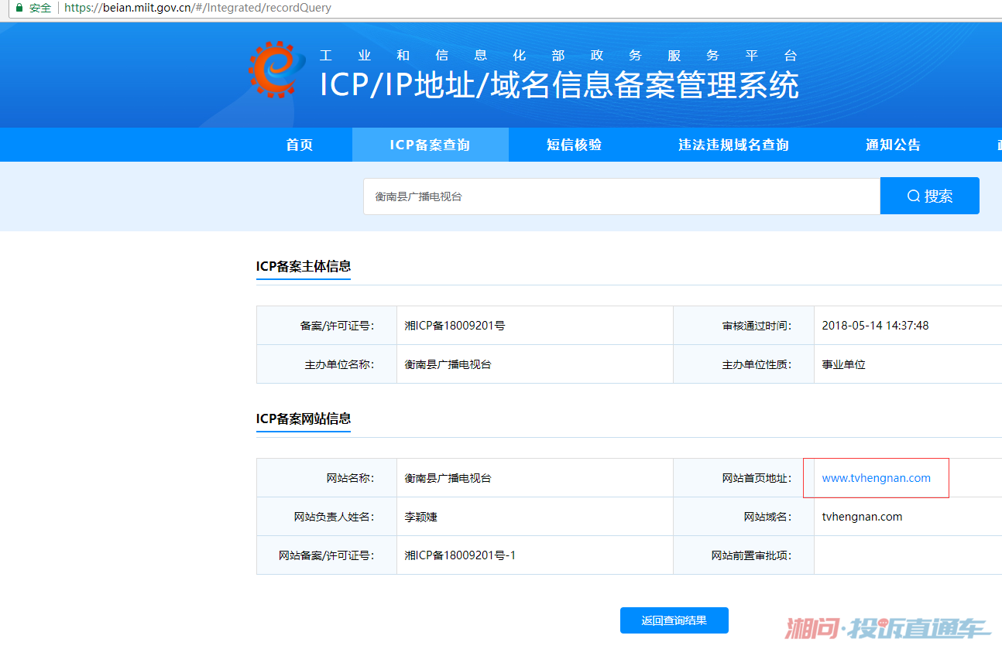The image size is (1002, 649).
Task: Click the orange ICP platform logo
Action: [x=274, y=74]
